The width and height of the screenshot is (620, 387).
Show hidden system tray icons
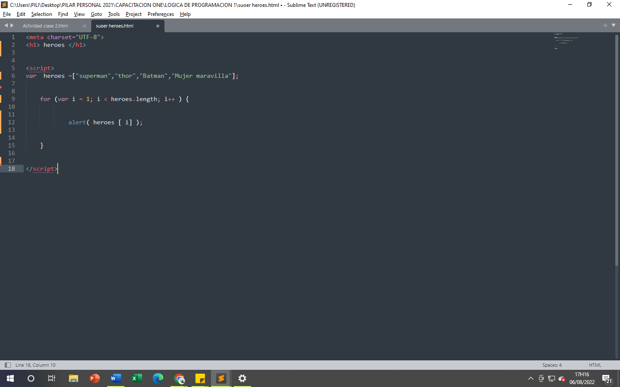(530, 379)
